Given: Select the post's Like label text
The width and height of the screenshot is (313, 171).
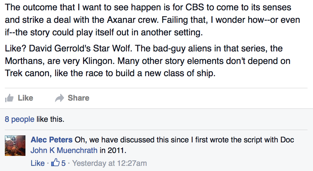Looking at the screenshot, I should (25, 98).
